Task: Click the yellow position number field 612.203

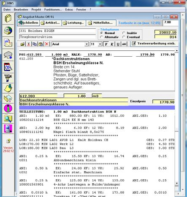Action: 38,96
